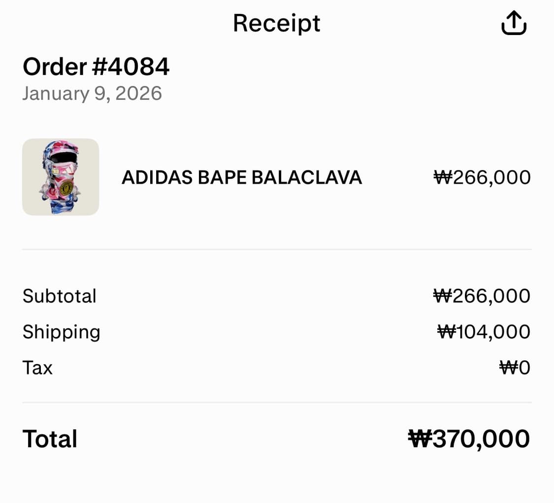The image size is (554, 503).
Task: Click the Receipt page title
Action: tap(276, 23)
